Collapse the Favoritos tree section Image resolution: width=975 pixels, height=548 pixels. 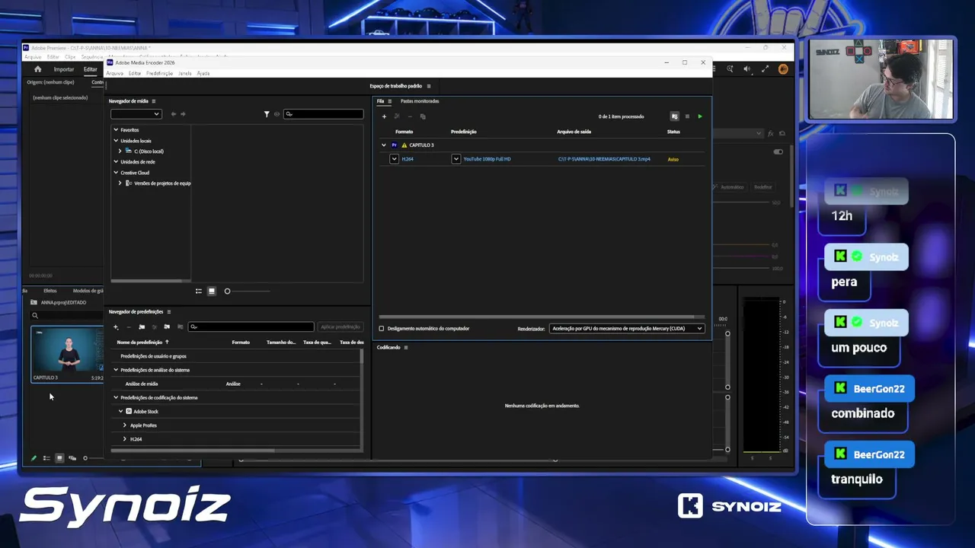pyautogui.click(x=116, y=130)
